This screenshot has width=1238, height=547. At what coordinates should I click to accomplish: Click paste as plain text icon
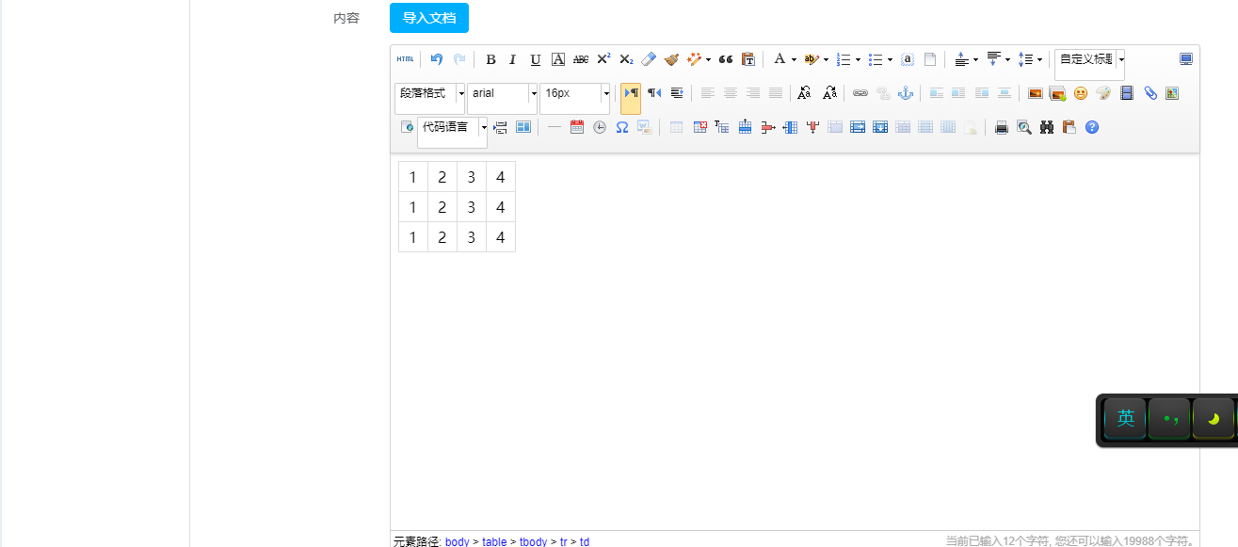coord(748,59)
